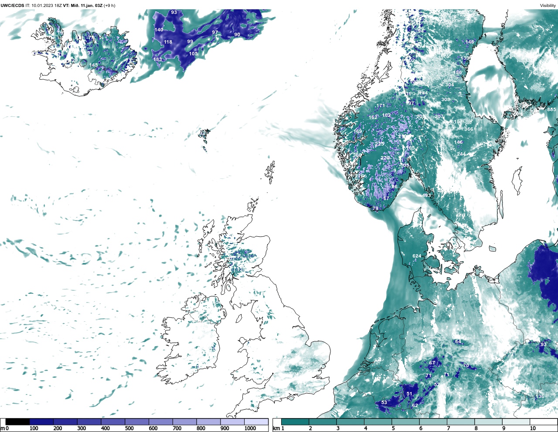Viewport: 558px width, 432px height.
Task: Click the initial time 'IT: 10.01.2023 18Z'
Action: pos(44,5)
